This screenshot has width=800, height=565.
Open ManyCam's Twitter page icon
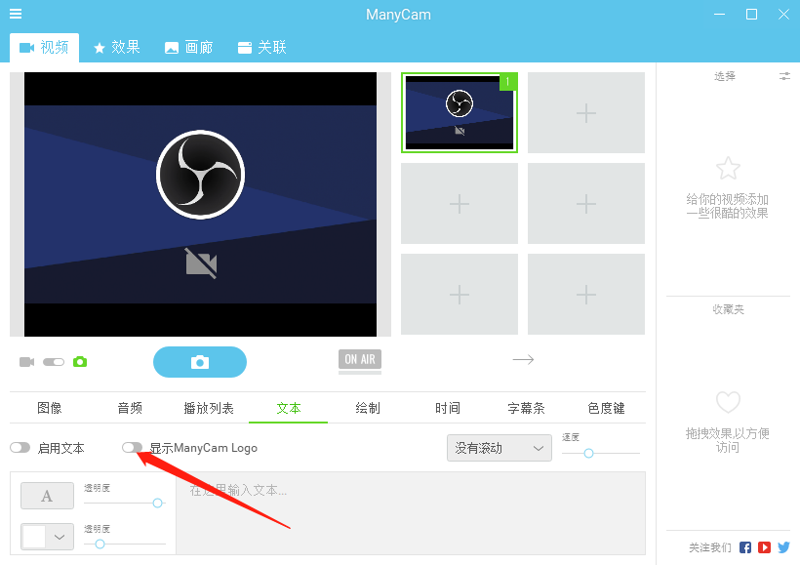tap(783, 547)
